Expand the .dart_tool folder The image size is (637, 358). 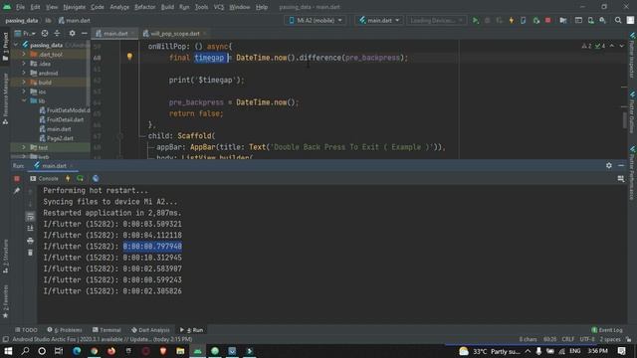24,55
